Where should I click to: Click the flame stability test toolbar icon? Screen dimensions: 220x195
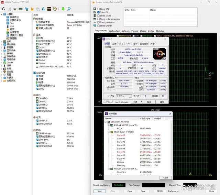[x=32, y=9]
